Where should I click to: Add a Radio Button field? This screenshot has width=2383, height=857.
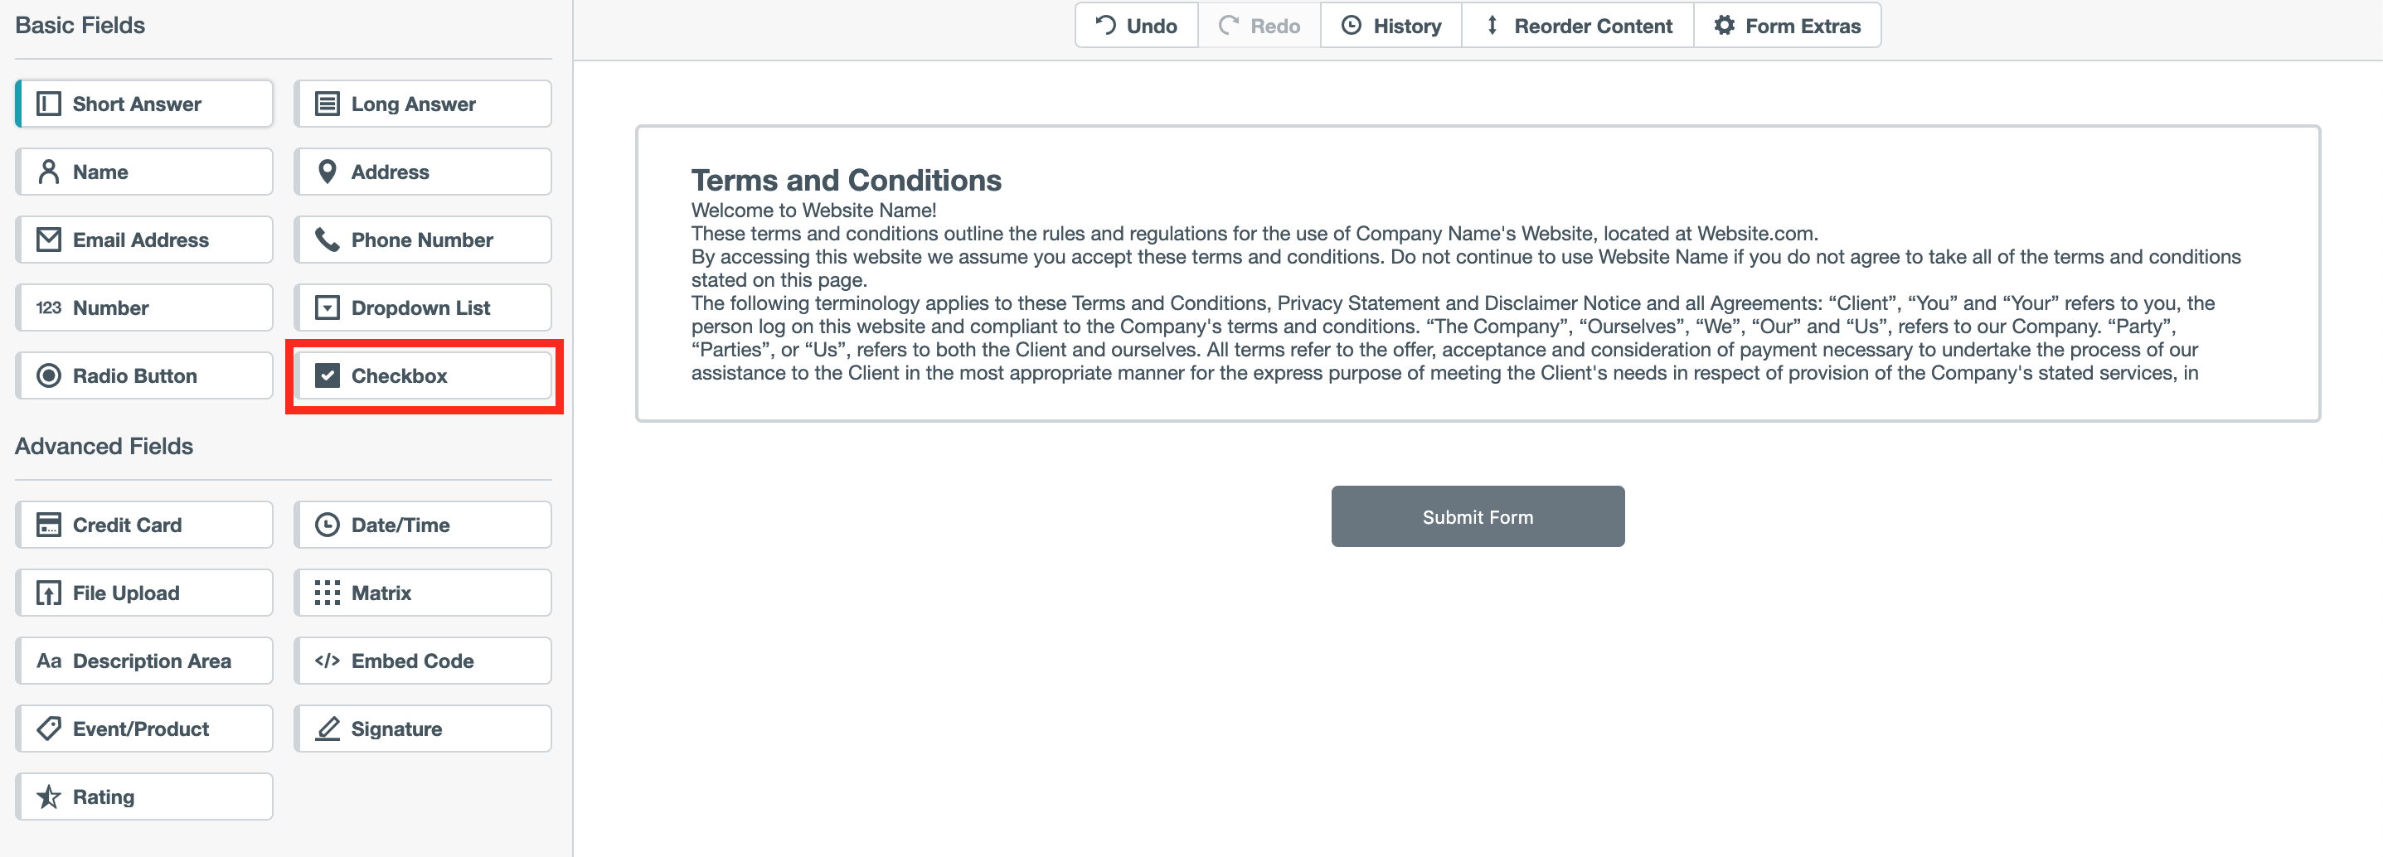click(144, 375)
